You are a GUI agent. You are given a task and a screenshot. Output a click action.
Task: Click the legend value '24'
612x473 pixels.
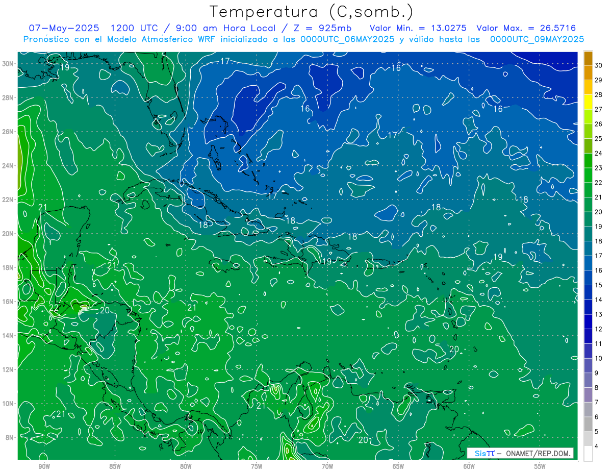click(599, 153)
